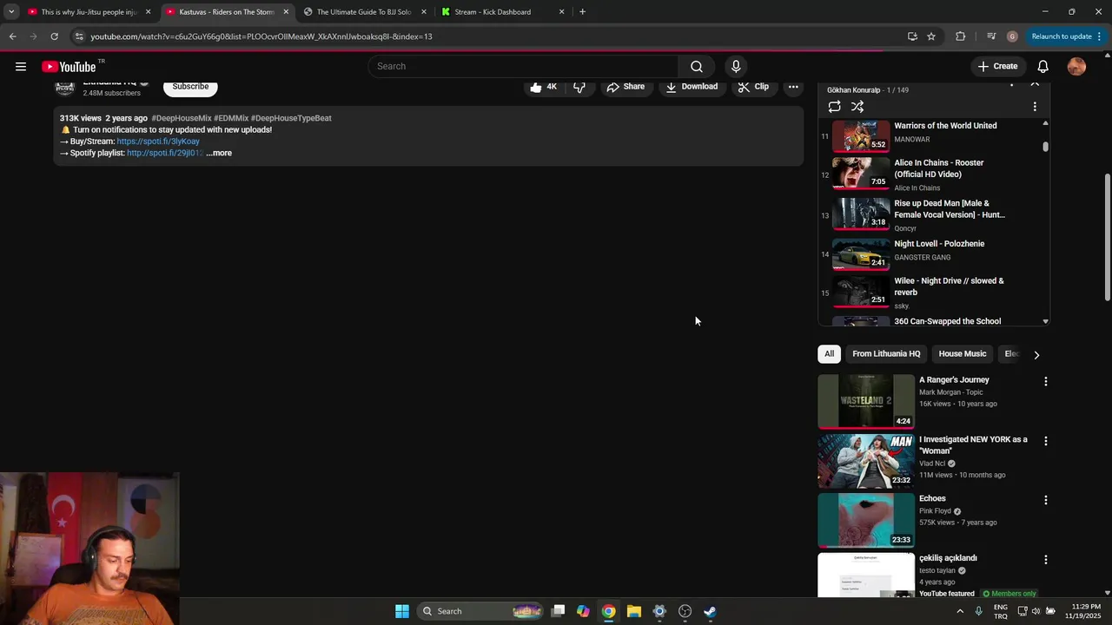The width and height of the screenshot is (1112, 625).
Task: Play Alice In Chains - Rooster thumbnail
Action: tap(861, 173)
